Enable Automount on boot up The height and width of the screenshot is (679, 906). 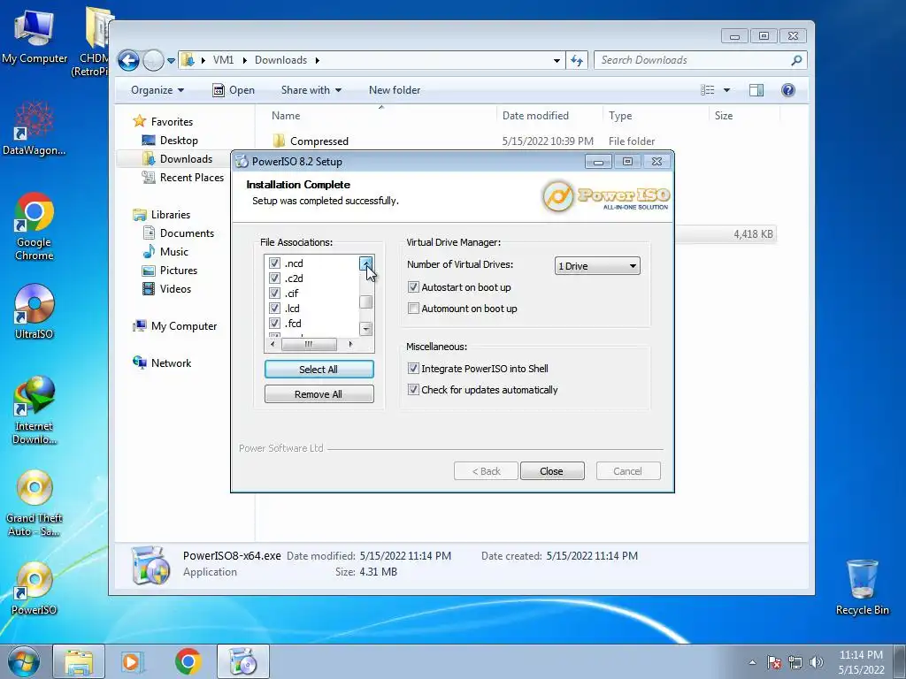pyautogui.click(x=413, y=309)
